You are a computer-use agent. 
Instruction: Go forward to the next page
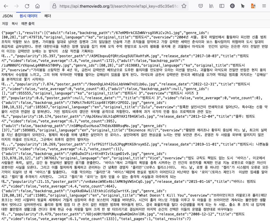16,6
